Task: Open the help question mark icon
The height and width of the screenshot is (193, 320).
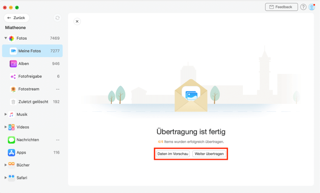Action: [x=303, y=7]
